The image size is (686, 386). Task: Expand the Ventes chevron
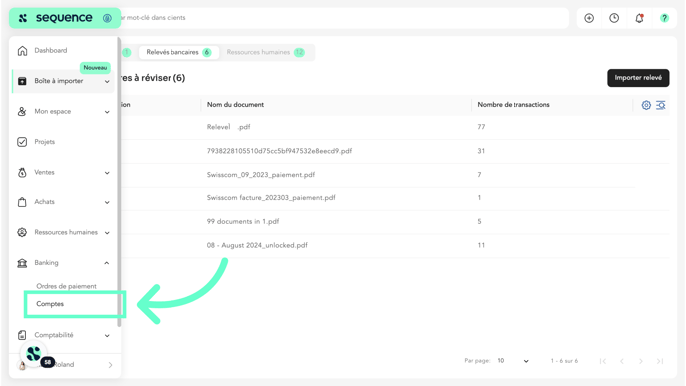pyautogui.click(x=107, y=173)
